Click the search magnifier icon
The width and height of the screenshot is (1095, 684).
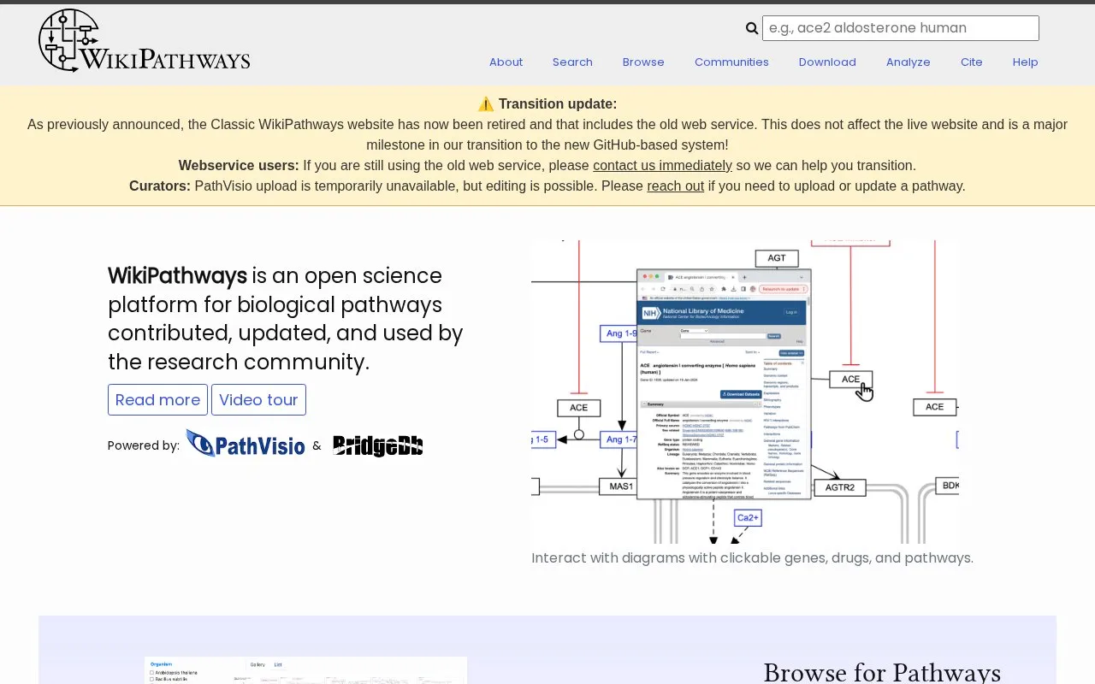tap(752, 28)
